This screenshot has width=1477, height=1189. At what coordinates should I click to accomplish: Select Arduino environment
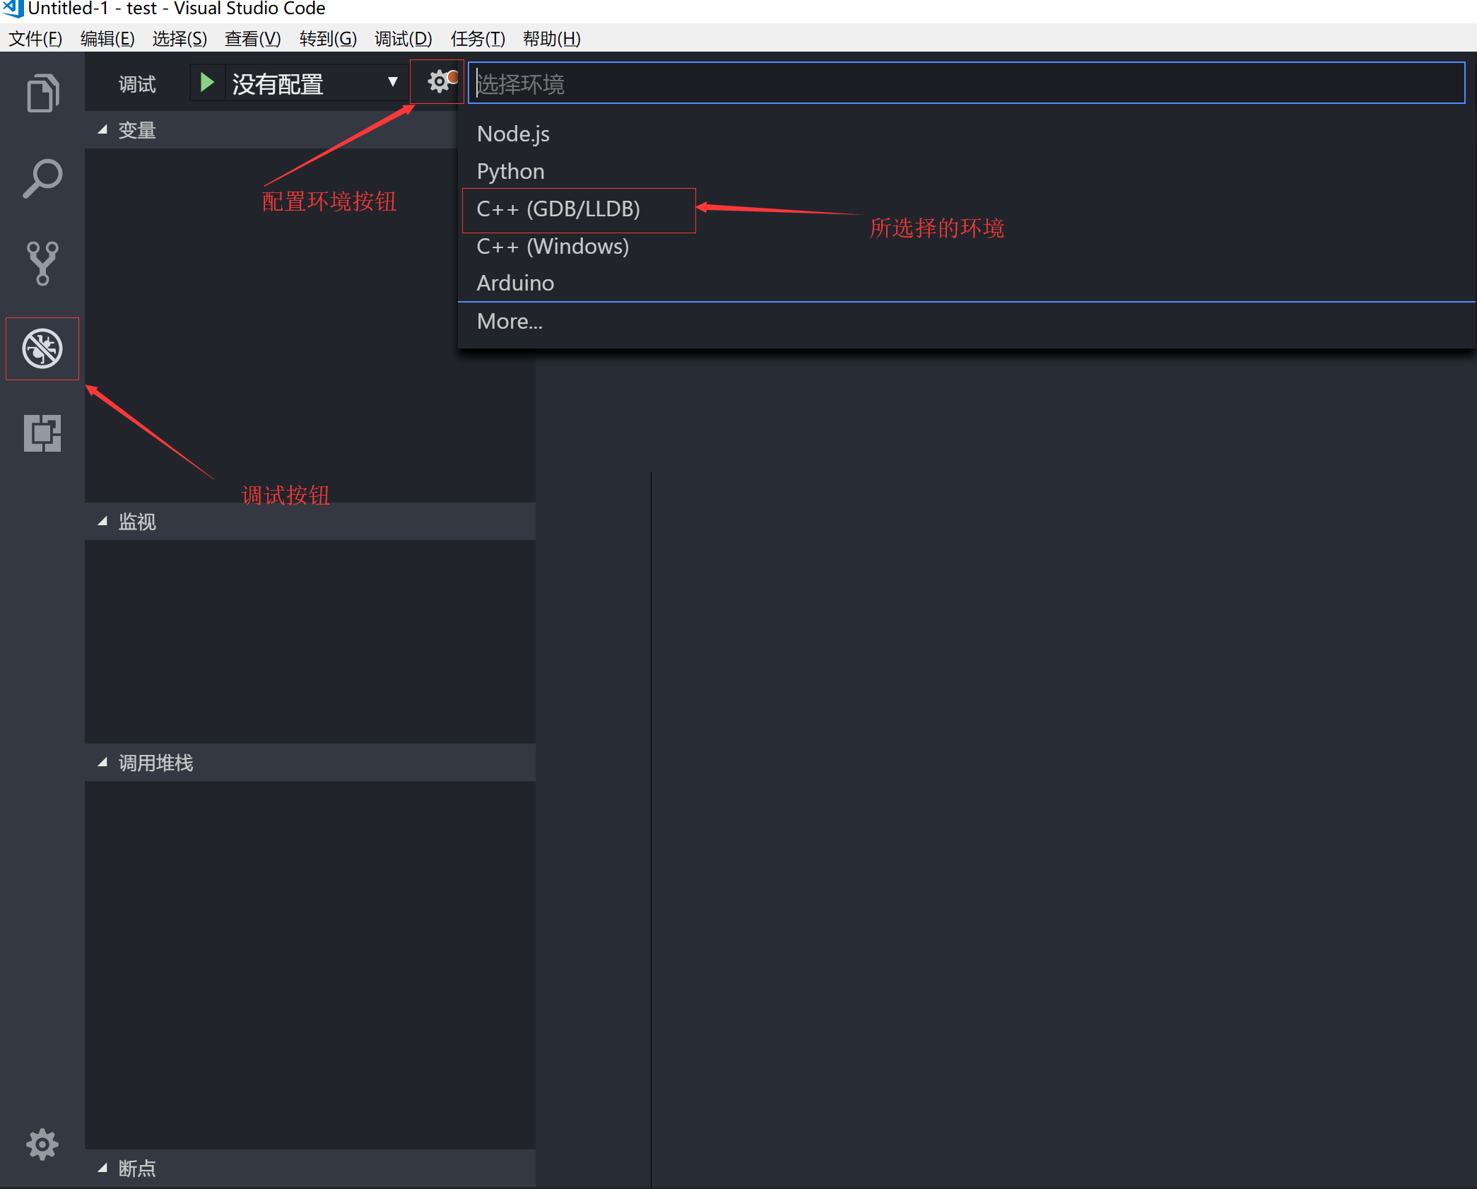coord(966,283)
